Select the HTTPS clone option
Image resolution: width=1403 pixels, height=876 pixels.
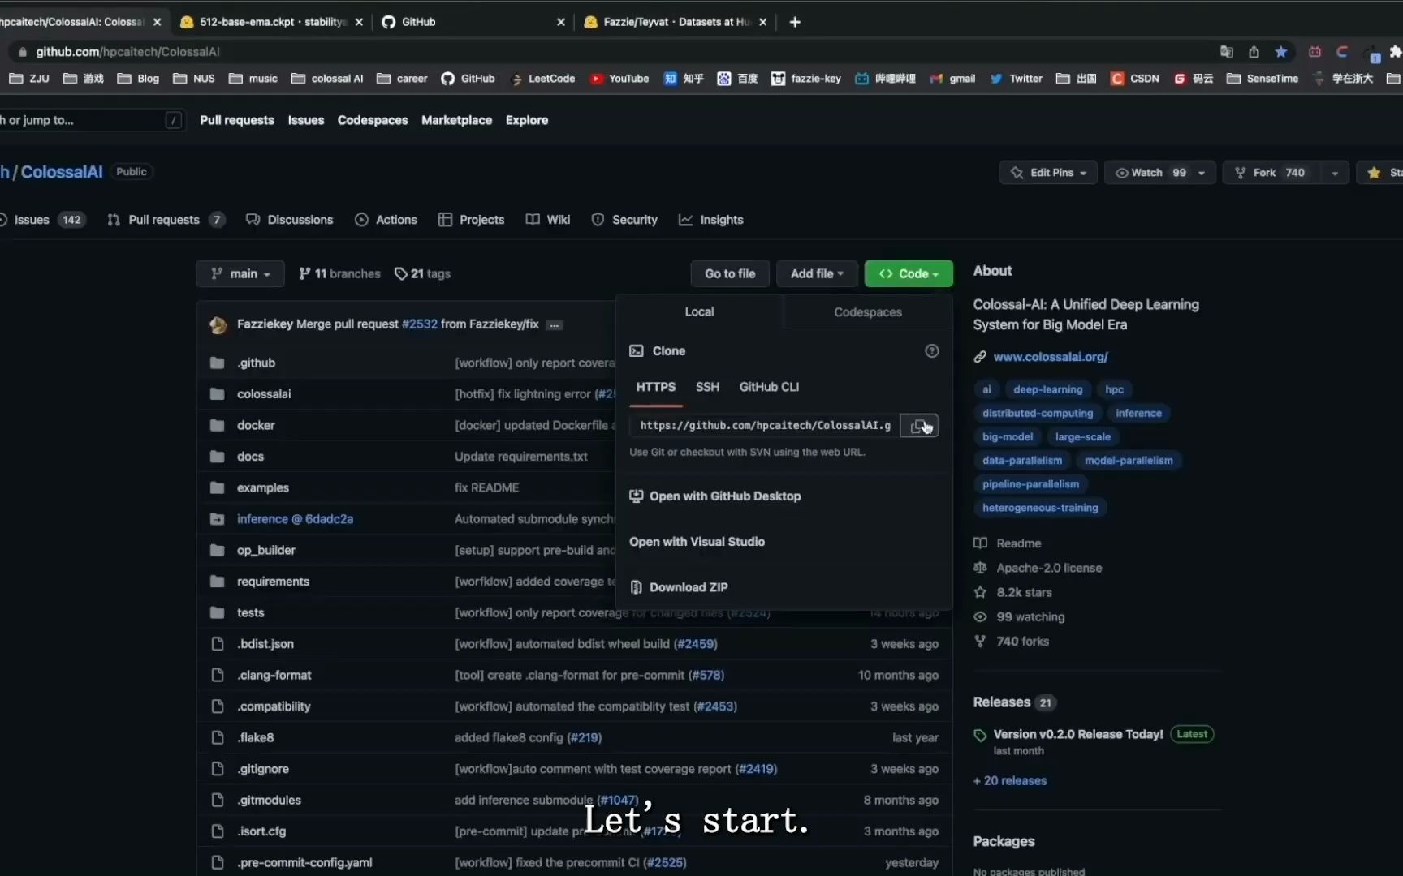655,387
